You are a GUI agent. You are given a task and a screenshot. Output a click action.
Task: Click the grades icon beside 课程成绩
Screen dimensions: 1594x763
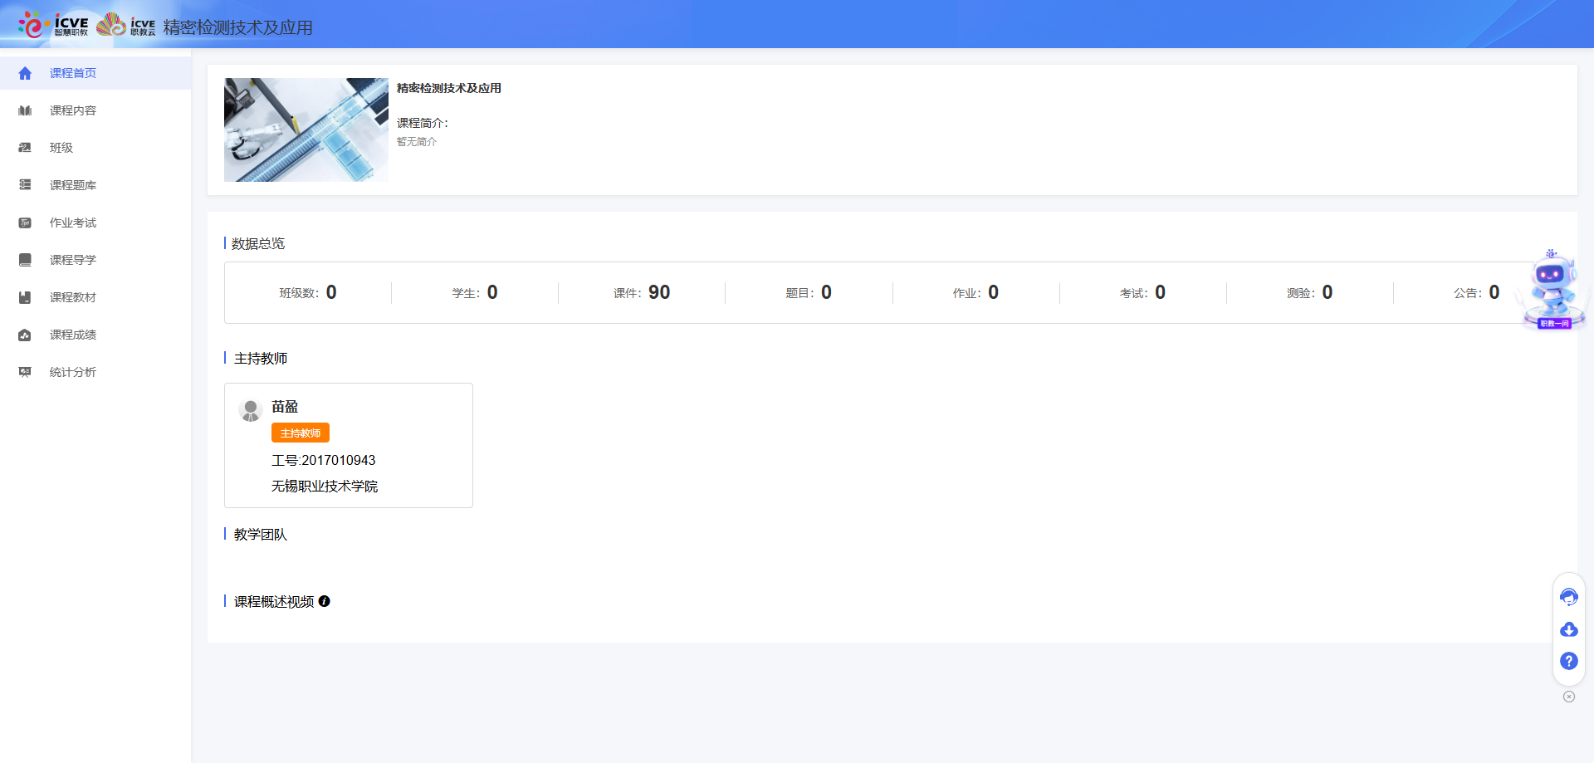[x=25, y=335]
